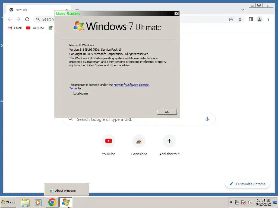Restore down the Chrome window
This screenshot has height=208, width=278.
[x=259, y=5]
